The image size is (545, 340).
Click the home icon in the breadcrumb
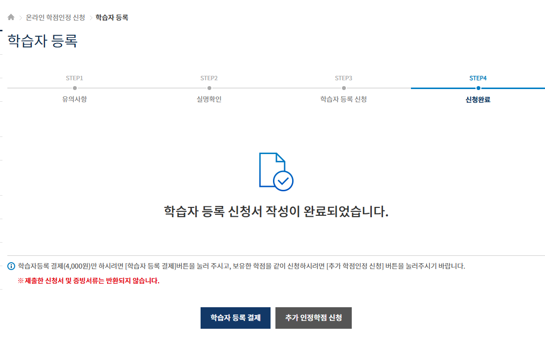point(10,17)
